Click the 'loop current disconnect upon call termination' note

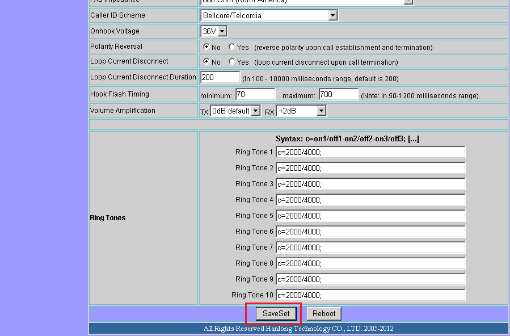[x=326, y=62]
